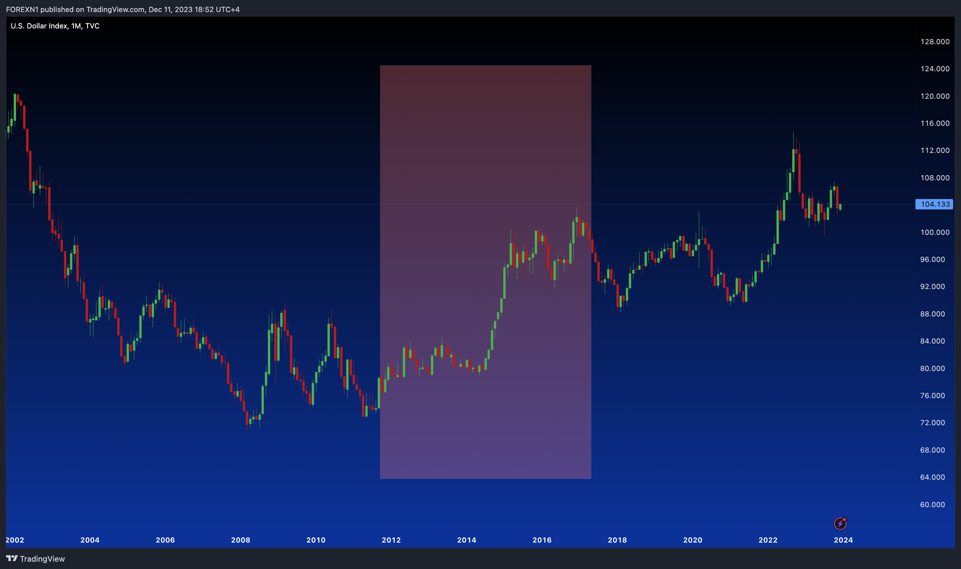Click the 108.000 price axis label

935,178
